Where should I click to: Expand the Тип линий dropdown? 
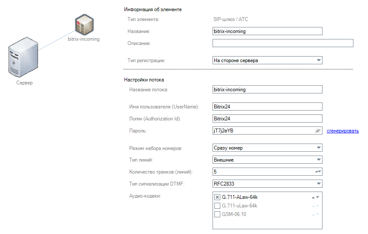[268, 160]
